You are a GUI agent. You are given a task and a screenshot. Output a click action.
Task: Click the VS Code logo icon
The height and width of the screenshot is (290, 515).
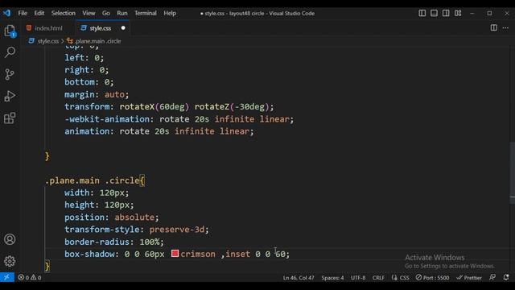[x=6, y=13]
